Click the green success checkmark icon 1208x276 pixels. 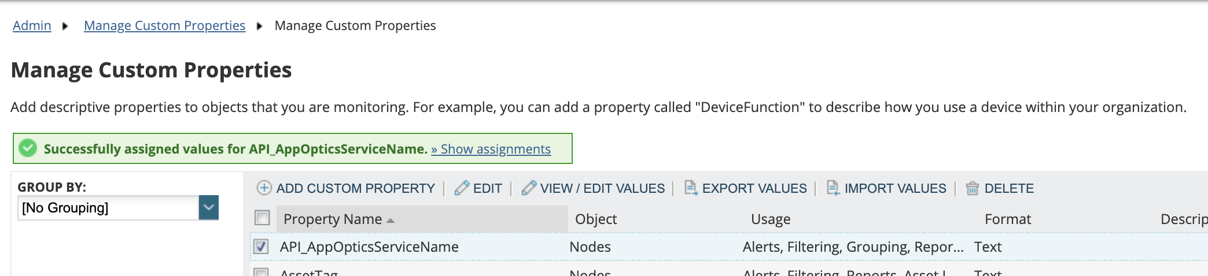(x=28, y=148)
